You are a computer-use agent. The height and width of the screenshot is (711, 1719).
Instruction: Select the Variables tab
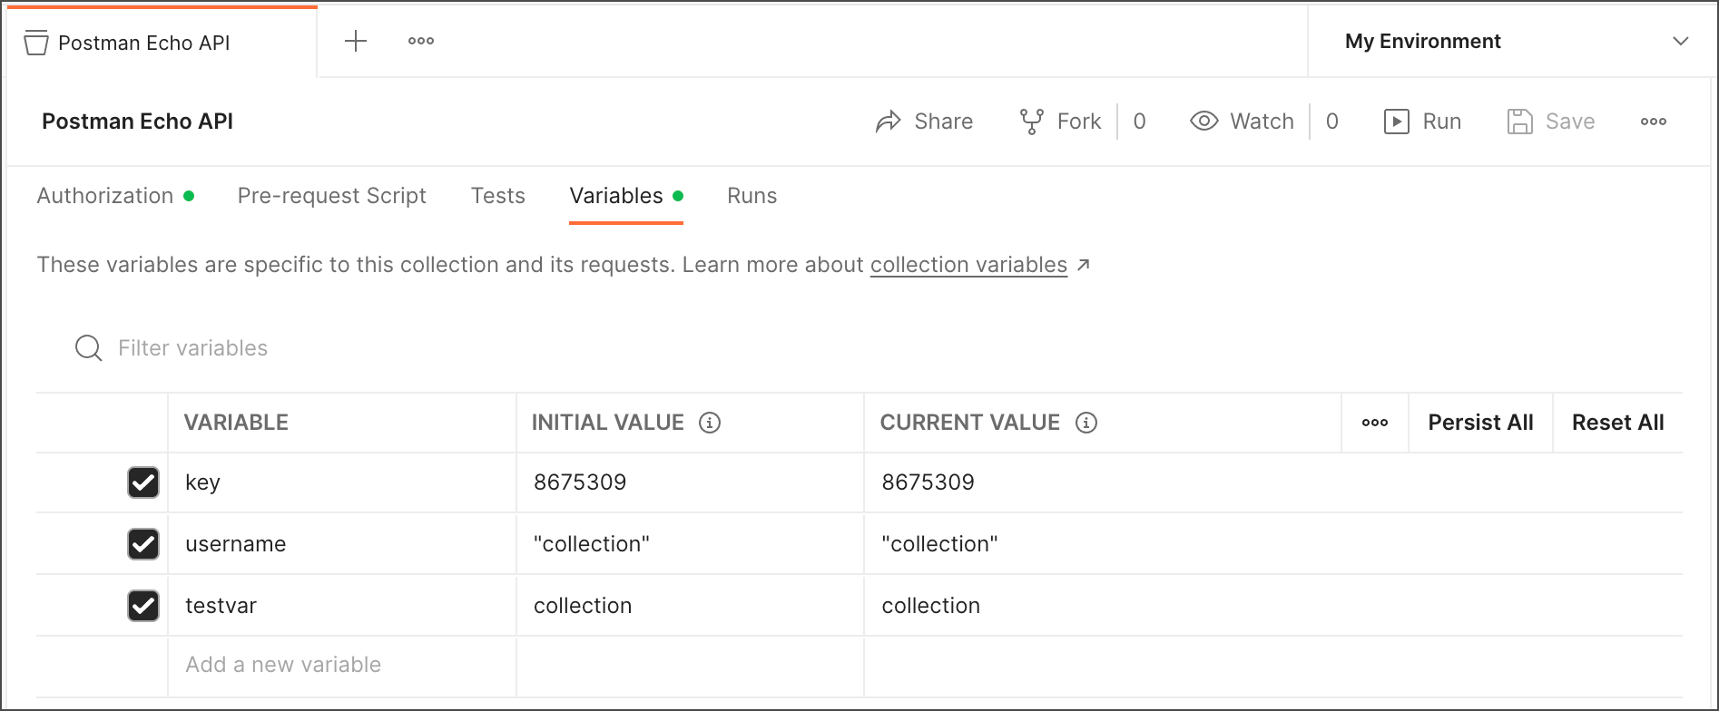[x=626, y=196]
